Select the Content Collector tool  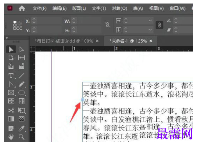11,66
